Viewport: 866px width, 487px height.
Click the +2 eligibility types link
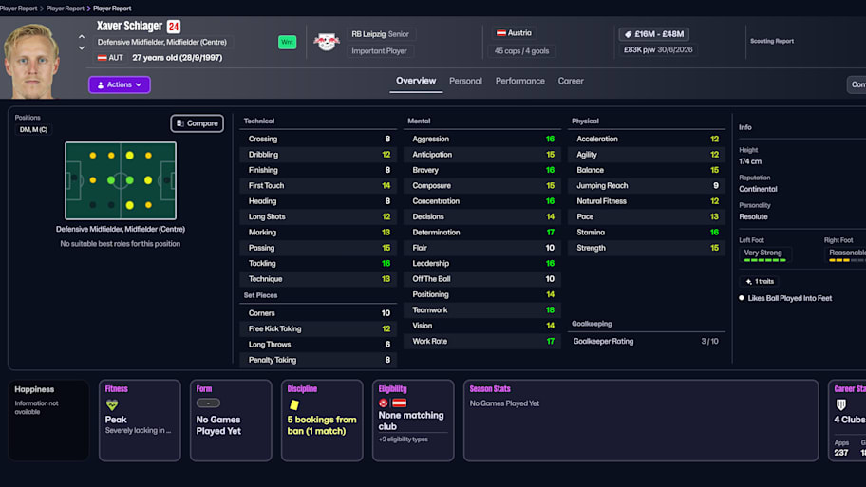(404, 440)
